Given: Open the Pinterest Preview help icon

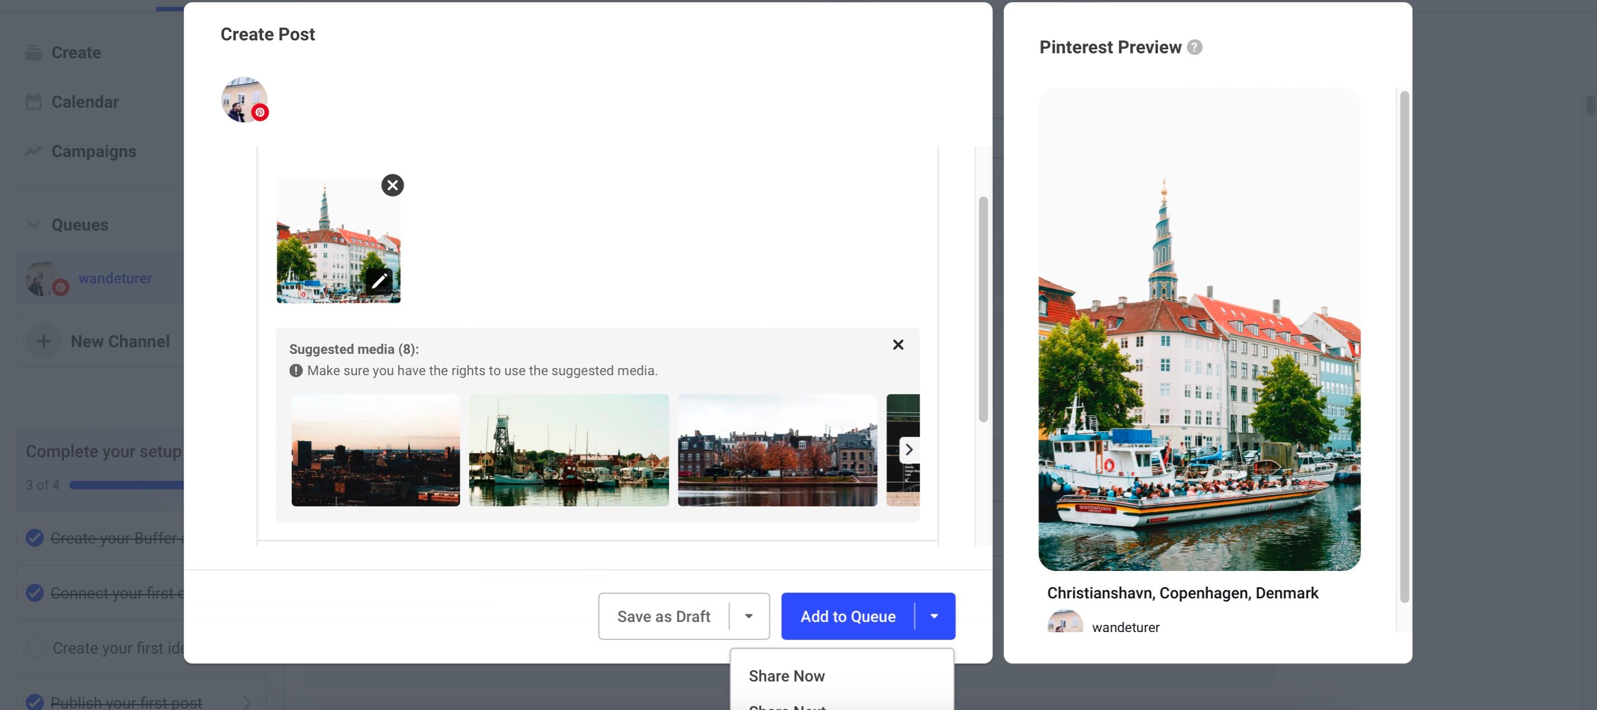Looking at the screenshot, I should tap(1195, 47).
